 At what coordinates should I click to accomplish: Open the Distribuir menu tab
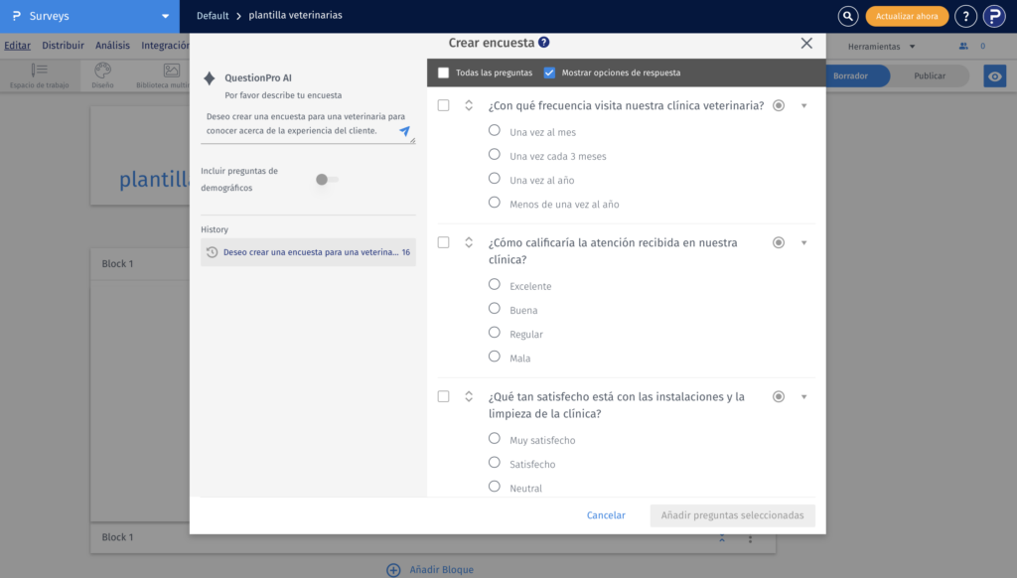pos(63,46)
